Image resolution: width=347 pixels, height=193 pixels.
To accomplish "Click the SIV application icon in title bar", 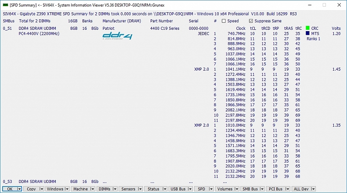I will coord(5,5).
